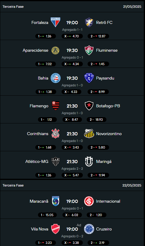Screen dimensions: 145x246
Task: Pick Internacional away odds 1.20
Action: pos(97,215)
